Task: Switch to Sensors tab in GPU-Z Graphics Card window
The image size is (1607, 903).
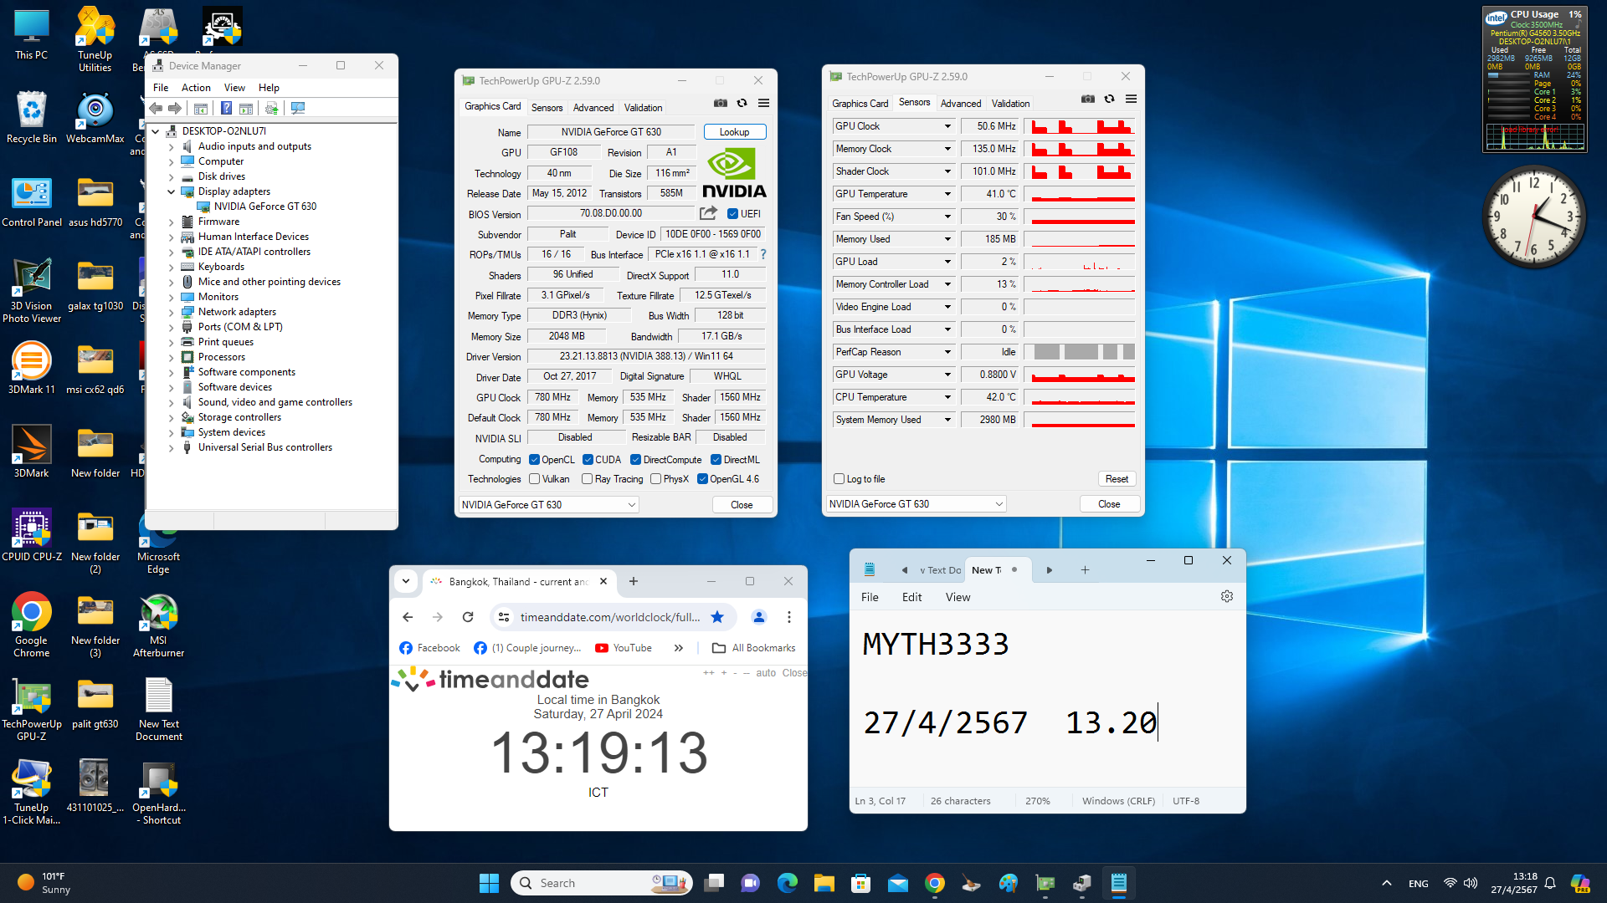Action: point(547,108)
